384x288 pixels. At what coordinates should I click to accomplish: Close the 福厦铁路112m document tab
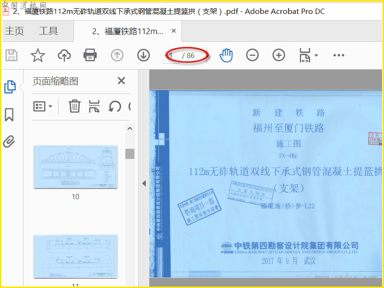(174, 31)
